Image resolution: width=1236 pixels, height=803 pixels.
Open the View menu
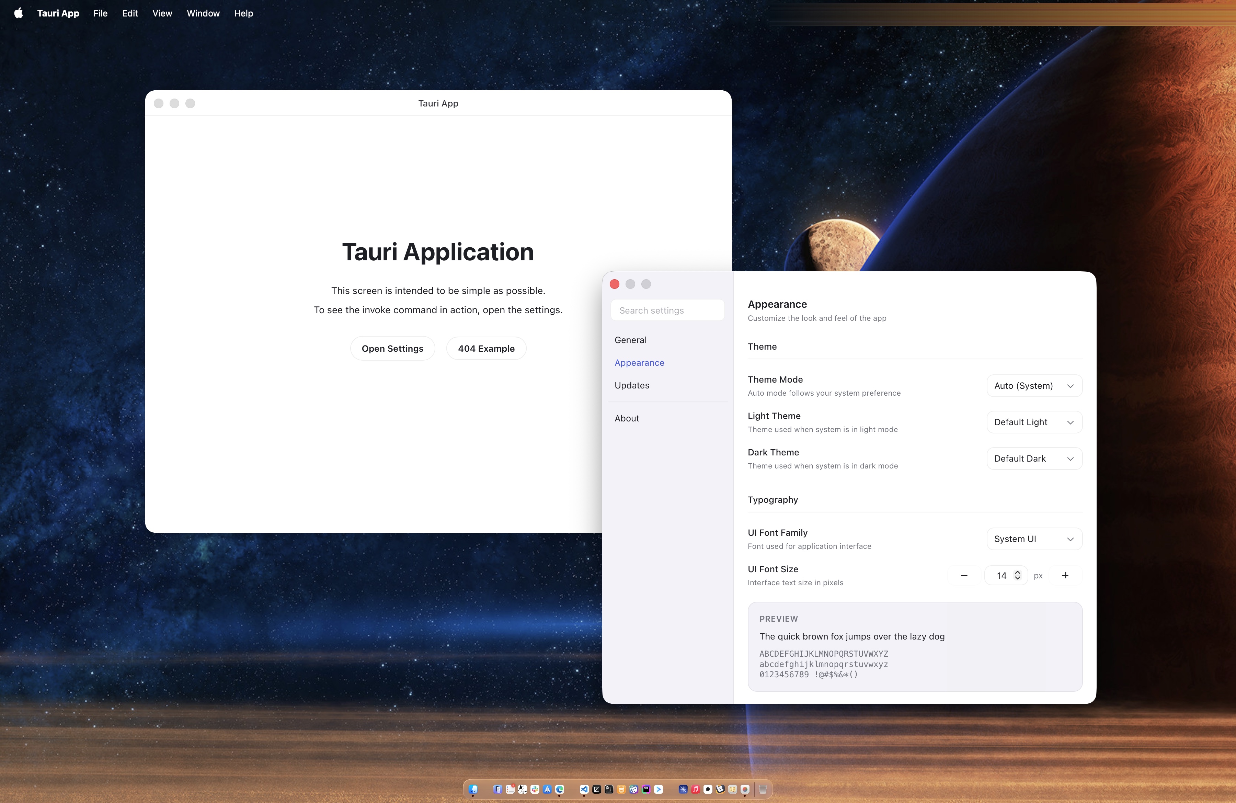pyautogui.click(x=162, y=13)
